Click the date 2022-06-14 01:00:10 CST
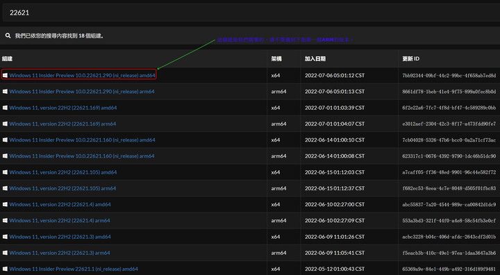This screenshot has width=500, height=275. point(335,140)
